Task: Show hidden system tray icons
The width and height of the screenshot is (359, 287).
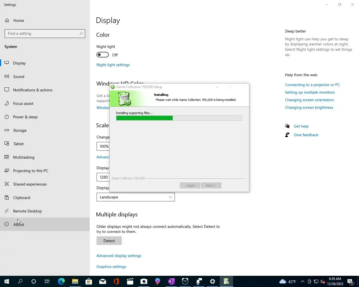Action: point(302,281)
